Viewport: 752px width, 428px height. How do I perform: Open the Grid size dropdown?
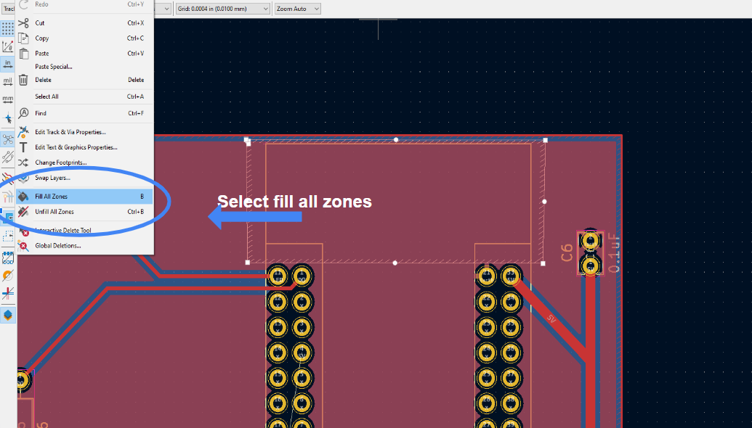click(223, 9)
